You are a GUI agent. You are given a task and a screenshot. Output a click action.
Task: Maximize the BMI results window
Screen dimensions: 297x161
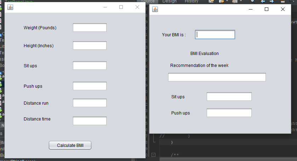[x=267, y=9]
